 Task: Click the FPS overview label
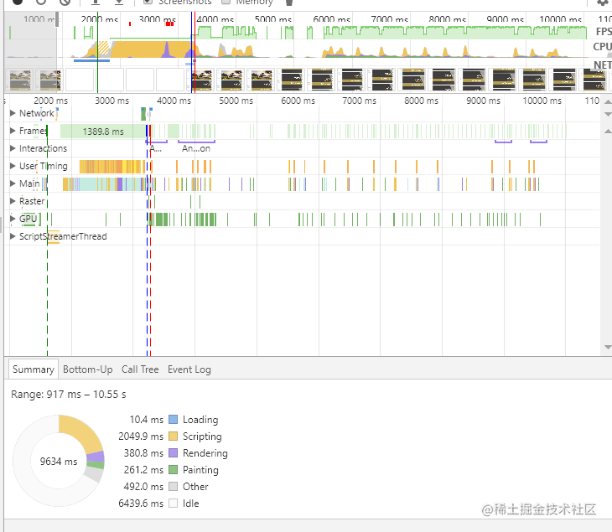[604, 32]
